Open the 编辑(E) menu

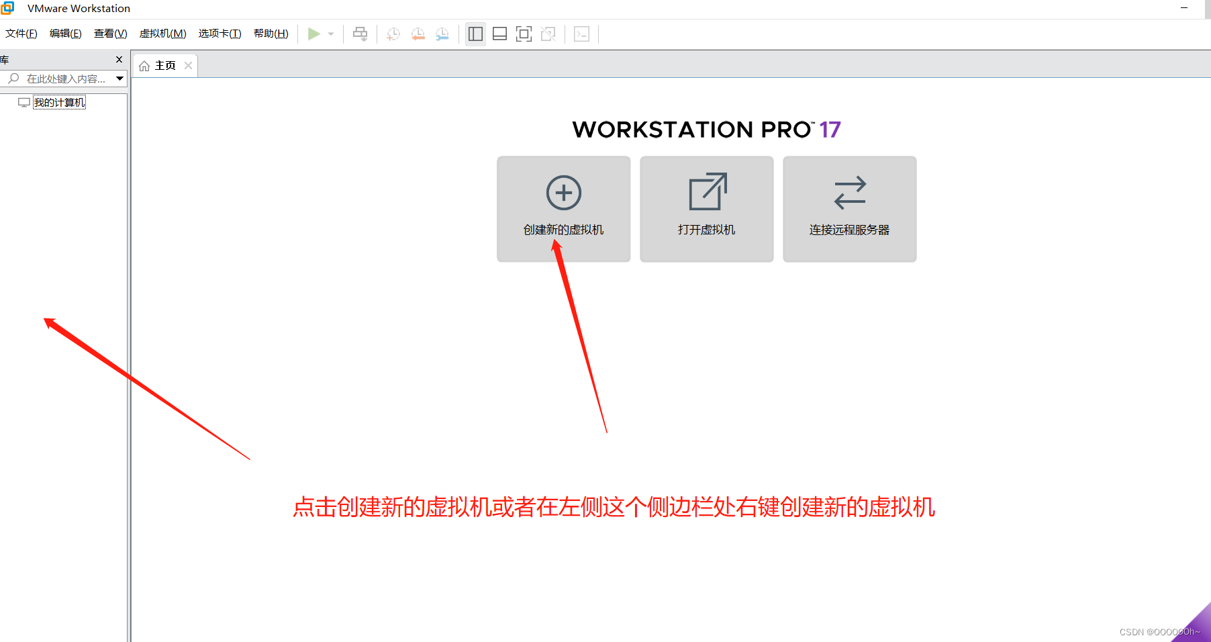(x=66, y=34)
